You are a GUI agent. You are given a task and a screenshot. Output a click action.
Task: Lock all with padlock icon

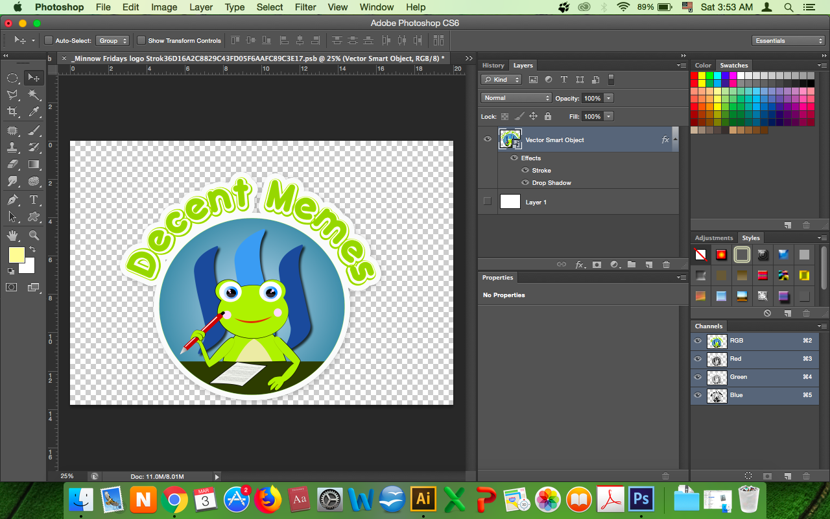pyautogui.click(x=547, y=117)
